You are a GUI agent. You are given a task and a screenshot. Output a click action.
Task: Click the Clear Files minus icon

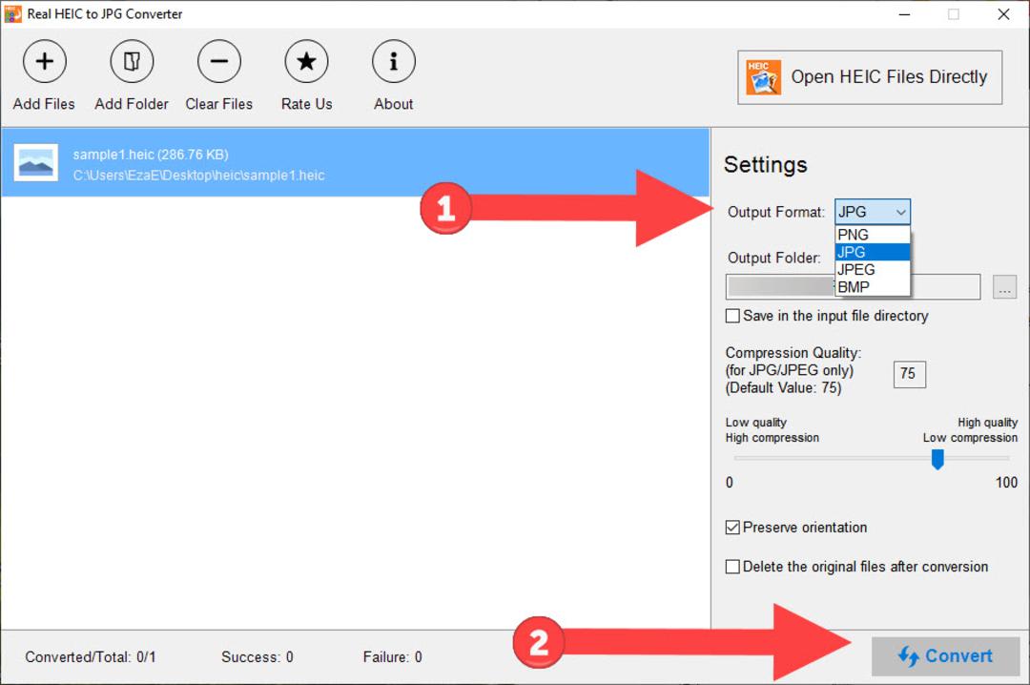pos(218,62)
